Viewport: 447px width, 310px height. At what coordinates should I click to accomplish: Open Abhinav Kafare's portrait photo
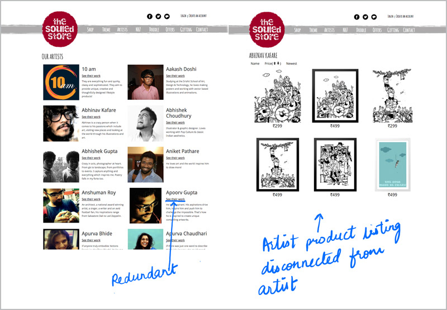(61, 123)
